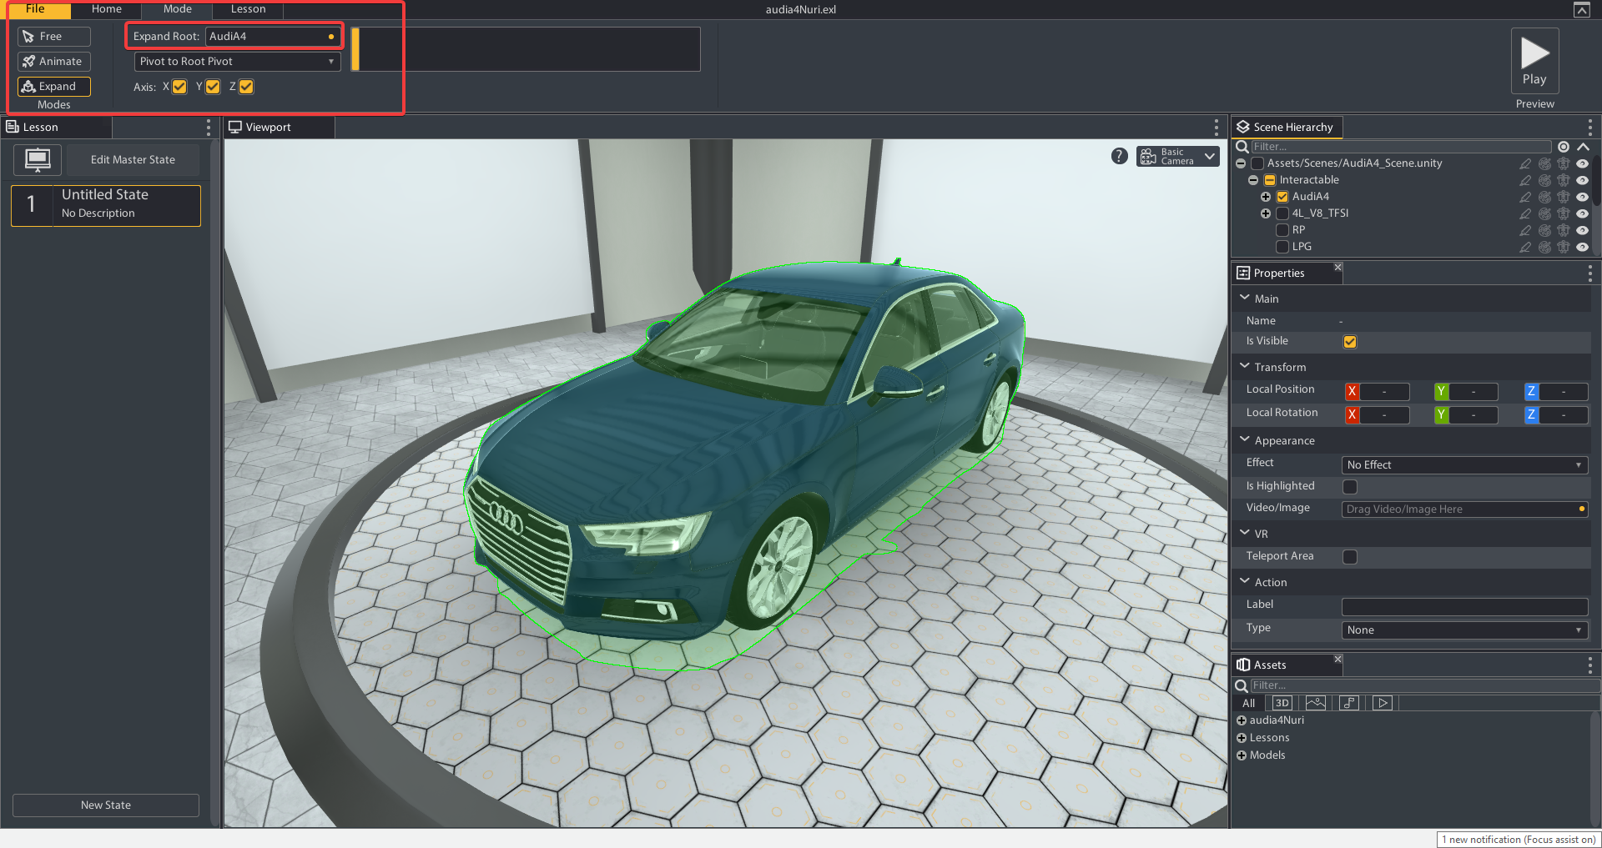
Task: Hide LPG using its eye icon
Action: 1582,247
